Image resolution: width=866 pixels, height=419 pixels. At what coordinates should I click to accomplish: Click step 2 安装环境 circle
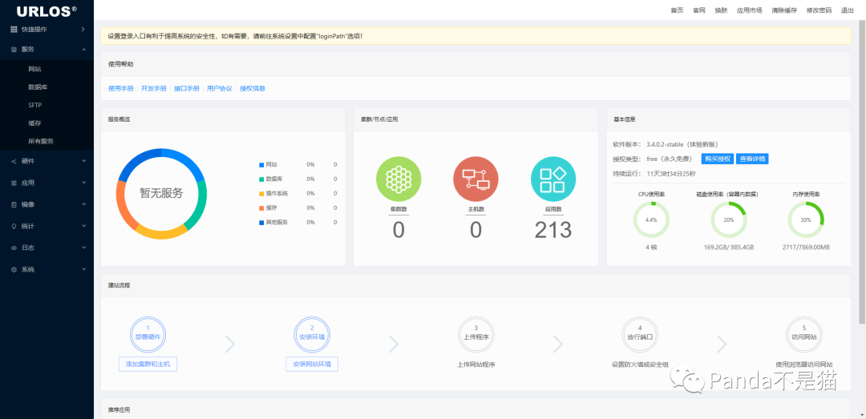[x=312, y=334]
